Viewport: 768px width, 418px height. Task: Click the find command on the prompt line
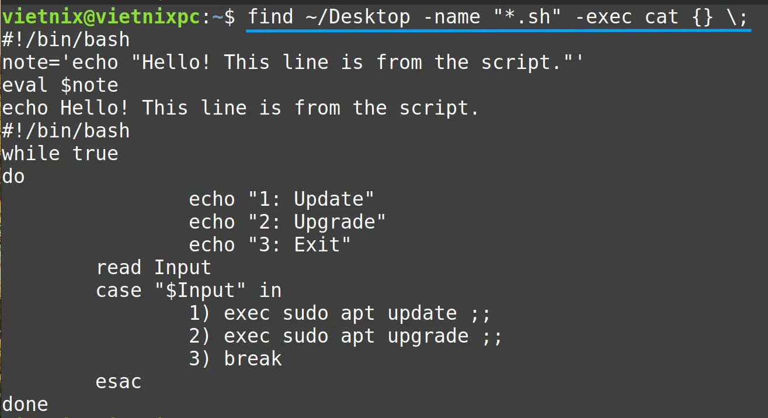pos(270,16)
